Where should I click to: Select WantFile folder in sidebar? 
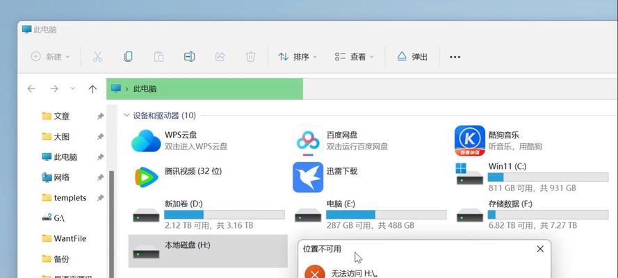coord(63,238)
